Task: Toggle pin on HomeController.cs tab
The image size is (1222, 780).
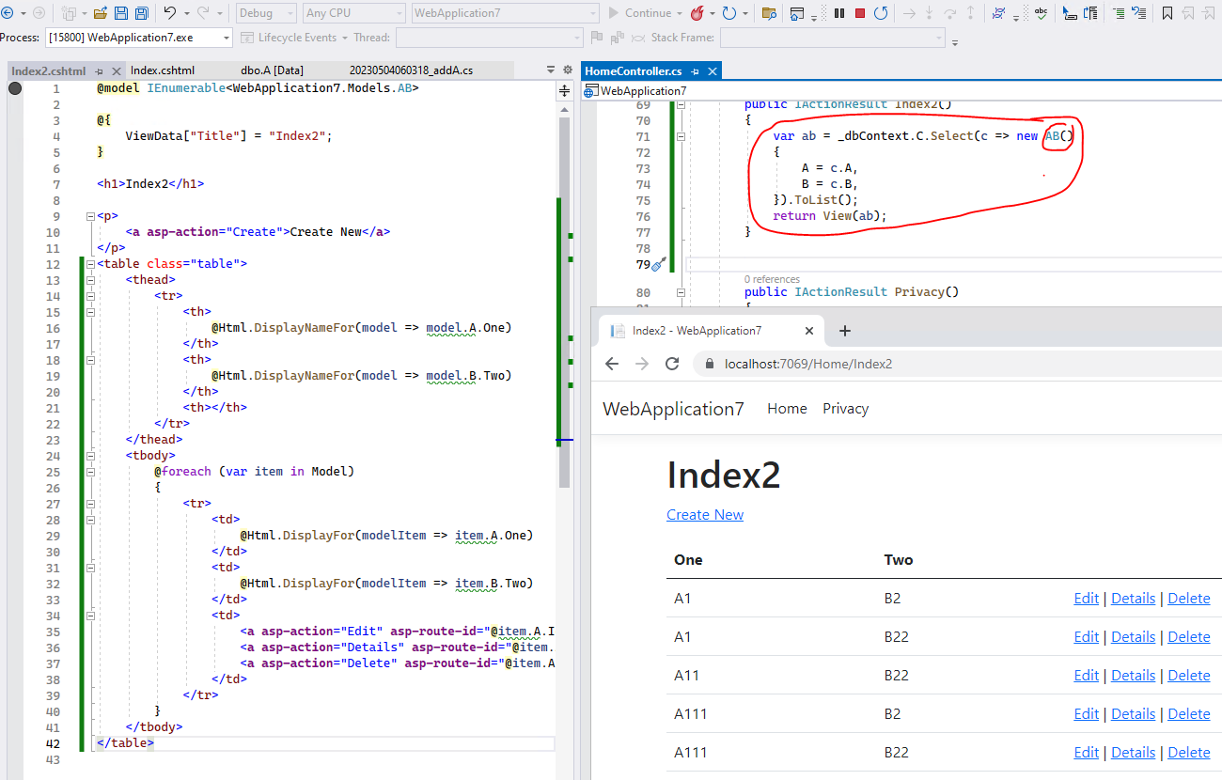Action: [695, 71]
